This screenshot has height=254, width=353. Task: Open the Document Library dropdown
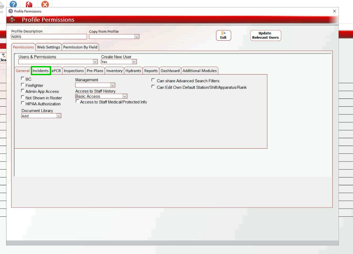point(59,116)
